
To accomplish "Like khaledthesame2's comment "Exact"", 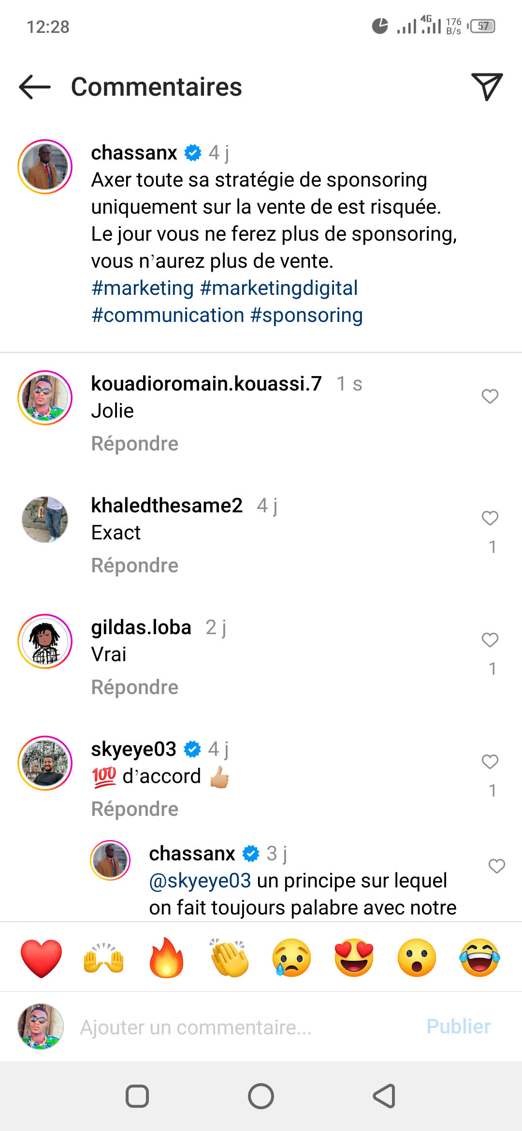I will coord(490,518).
